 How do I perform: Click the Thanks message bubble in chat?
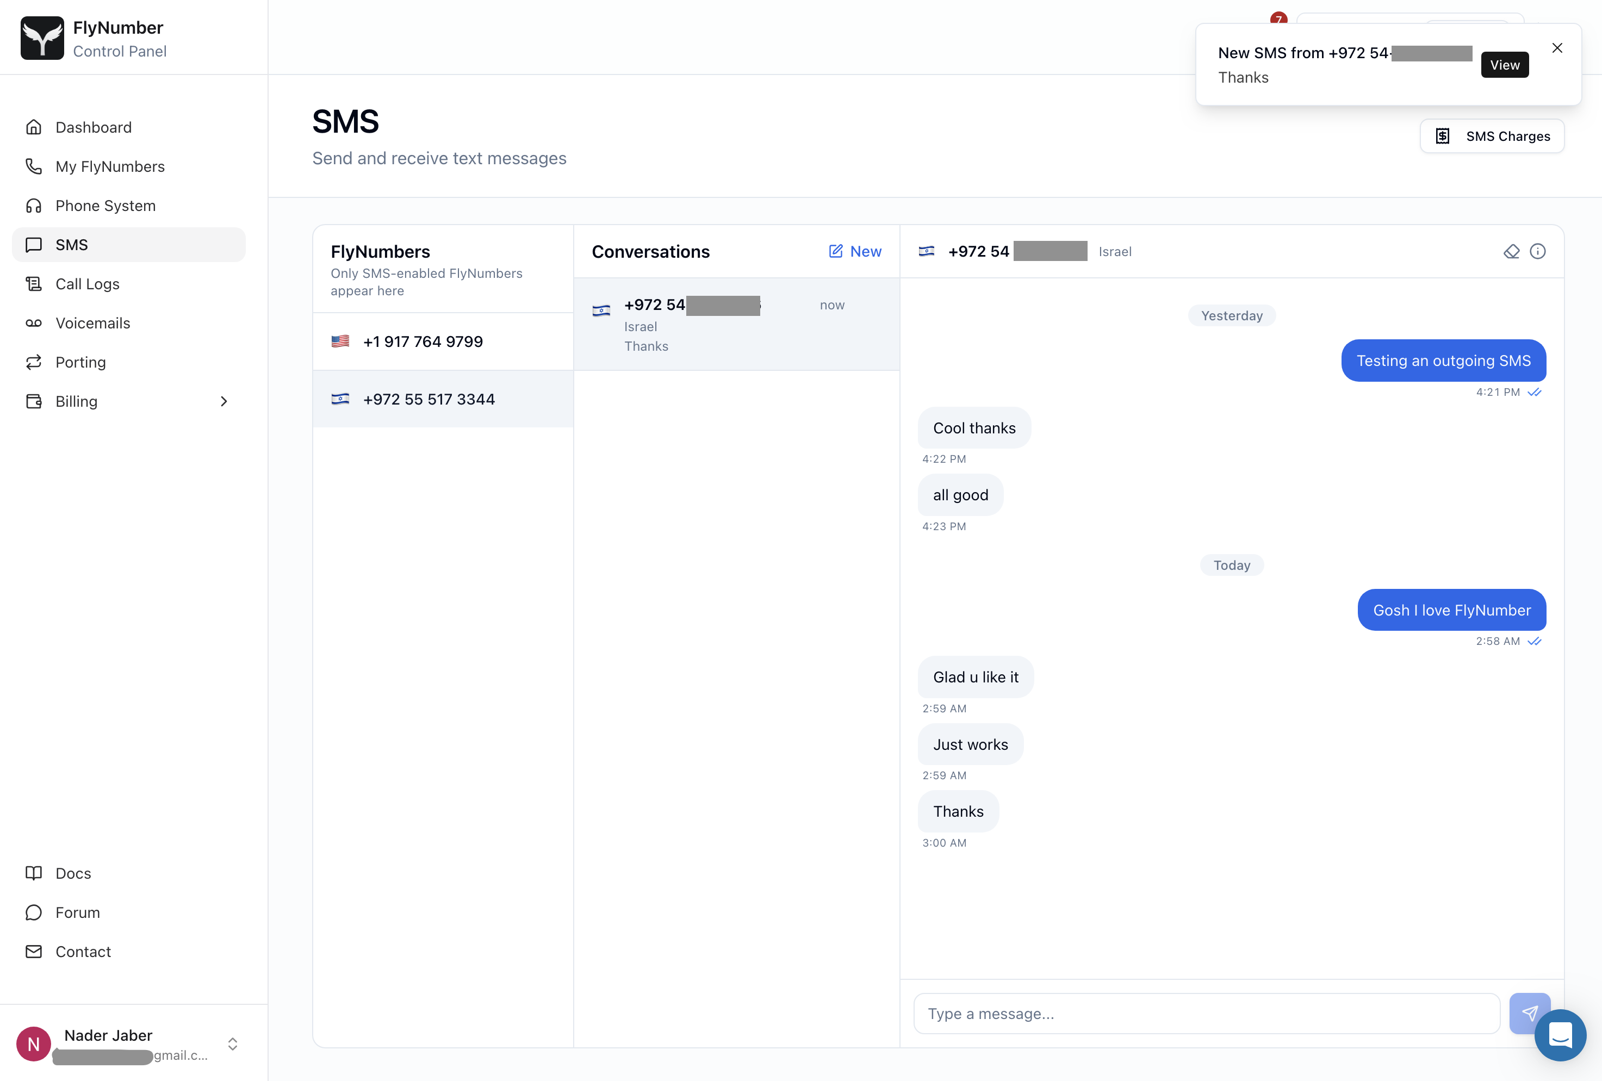[x=958, y=811]
